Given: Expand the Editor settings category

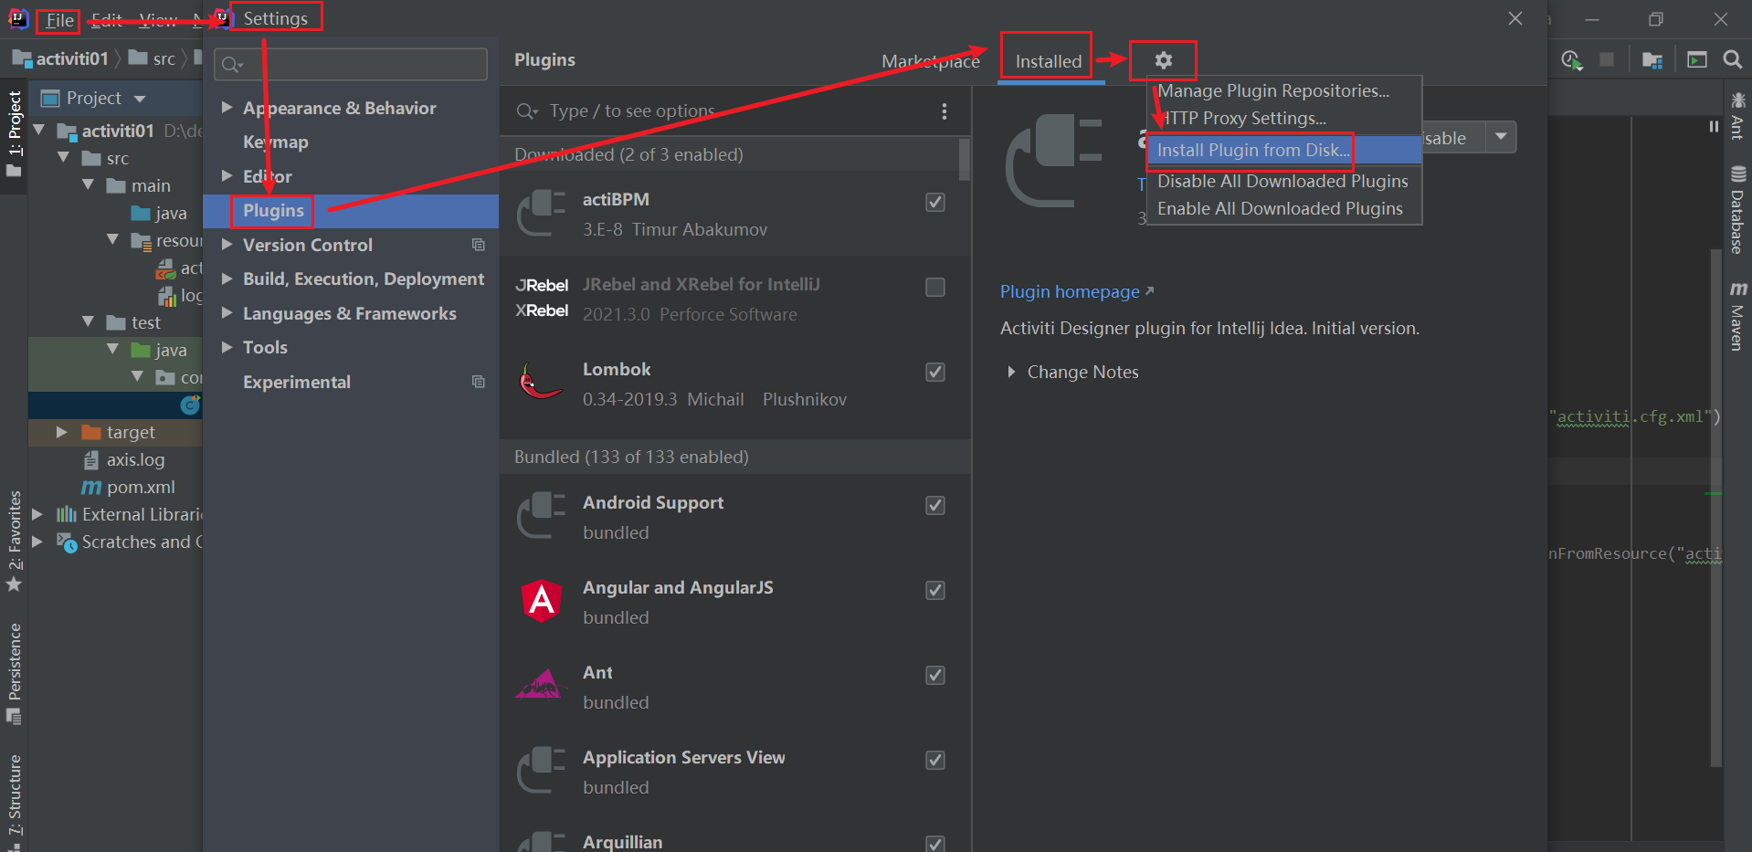Looking at the screenshot, I should tap(227, 175).
